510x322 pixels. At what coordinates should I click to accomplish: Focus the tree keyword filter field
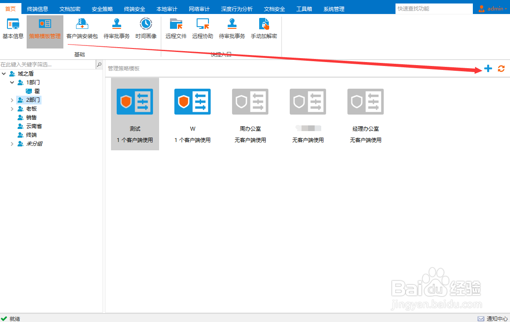pos(48,64)
